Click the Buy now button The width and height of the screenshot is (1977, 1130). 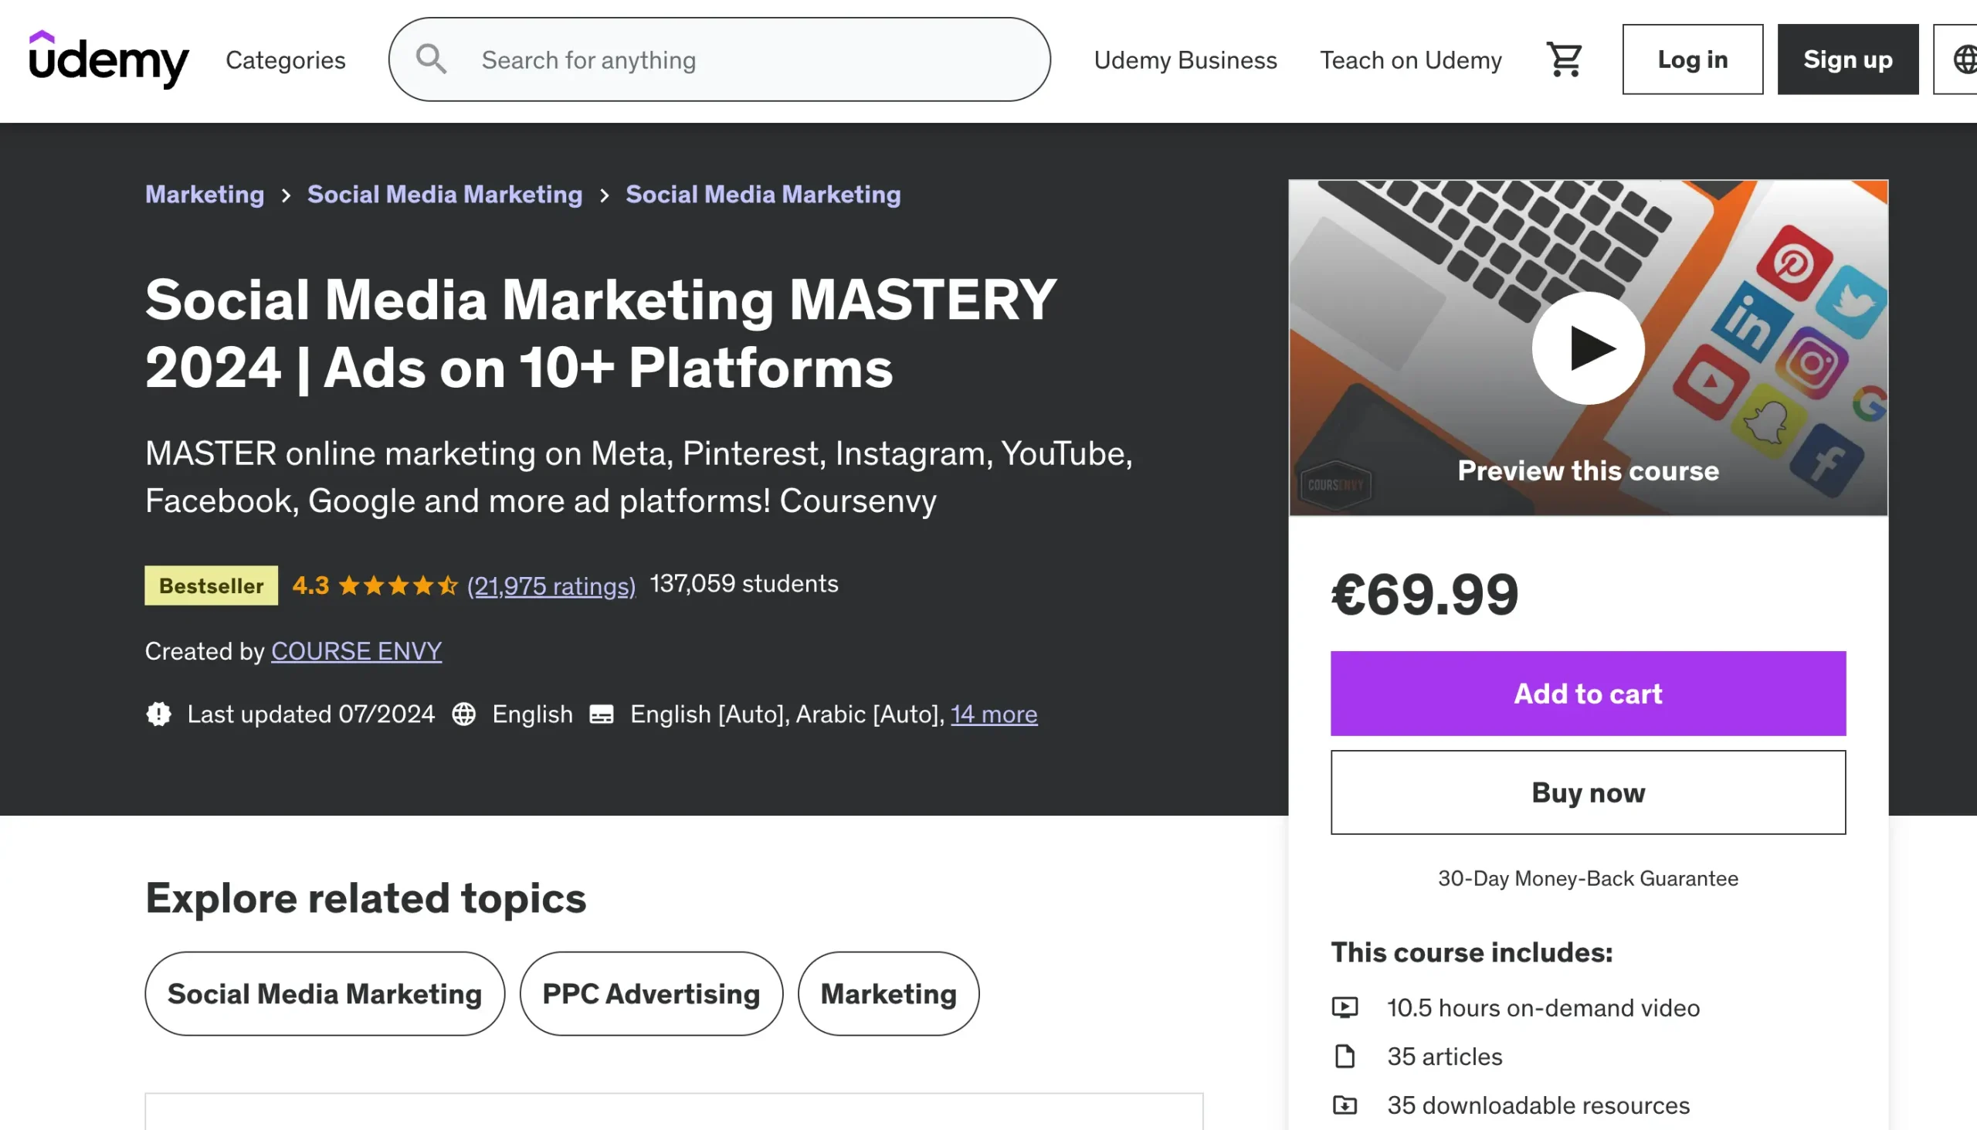(x=1588, y=792)
